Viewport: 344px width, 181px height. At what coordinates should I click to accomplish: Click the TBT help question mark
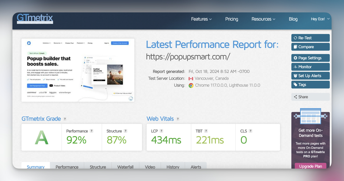pyautogui.click(x=206, y=131)
